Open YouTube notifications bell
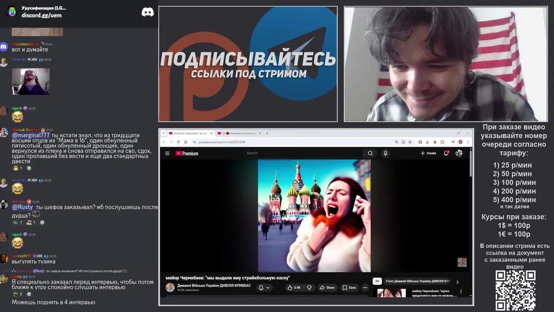This screenshot has width=554, height=312. click(x=446, y=153)
